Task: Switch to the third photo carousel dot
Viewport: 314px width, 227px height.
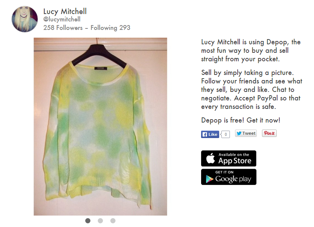Action: [113, 221]
